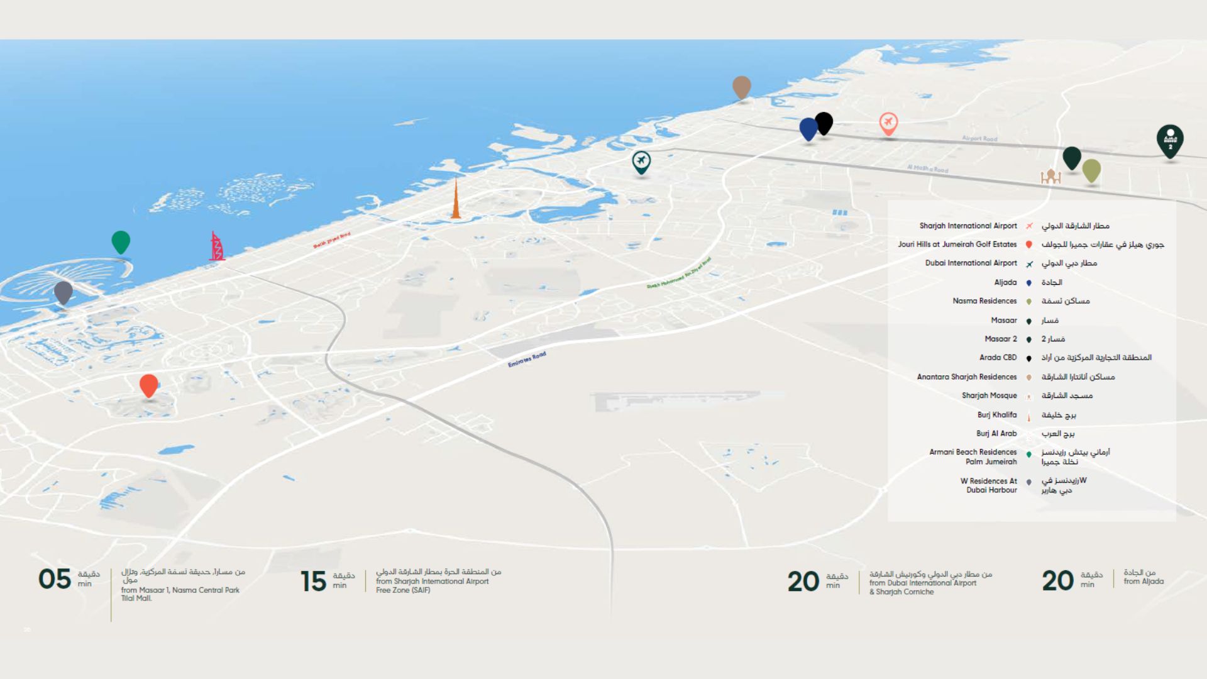Image resolution: width=1207 pixels, height=679 pixels.
Task: Select the blue Aljada map pin
Action: click(808, 128)
